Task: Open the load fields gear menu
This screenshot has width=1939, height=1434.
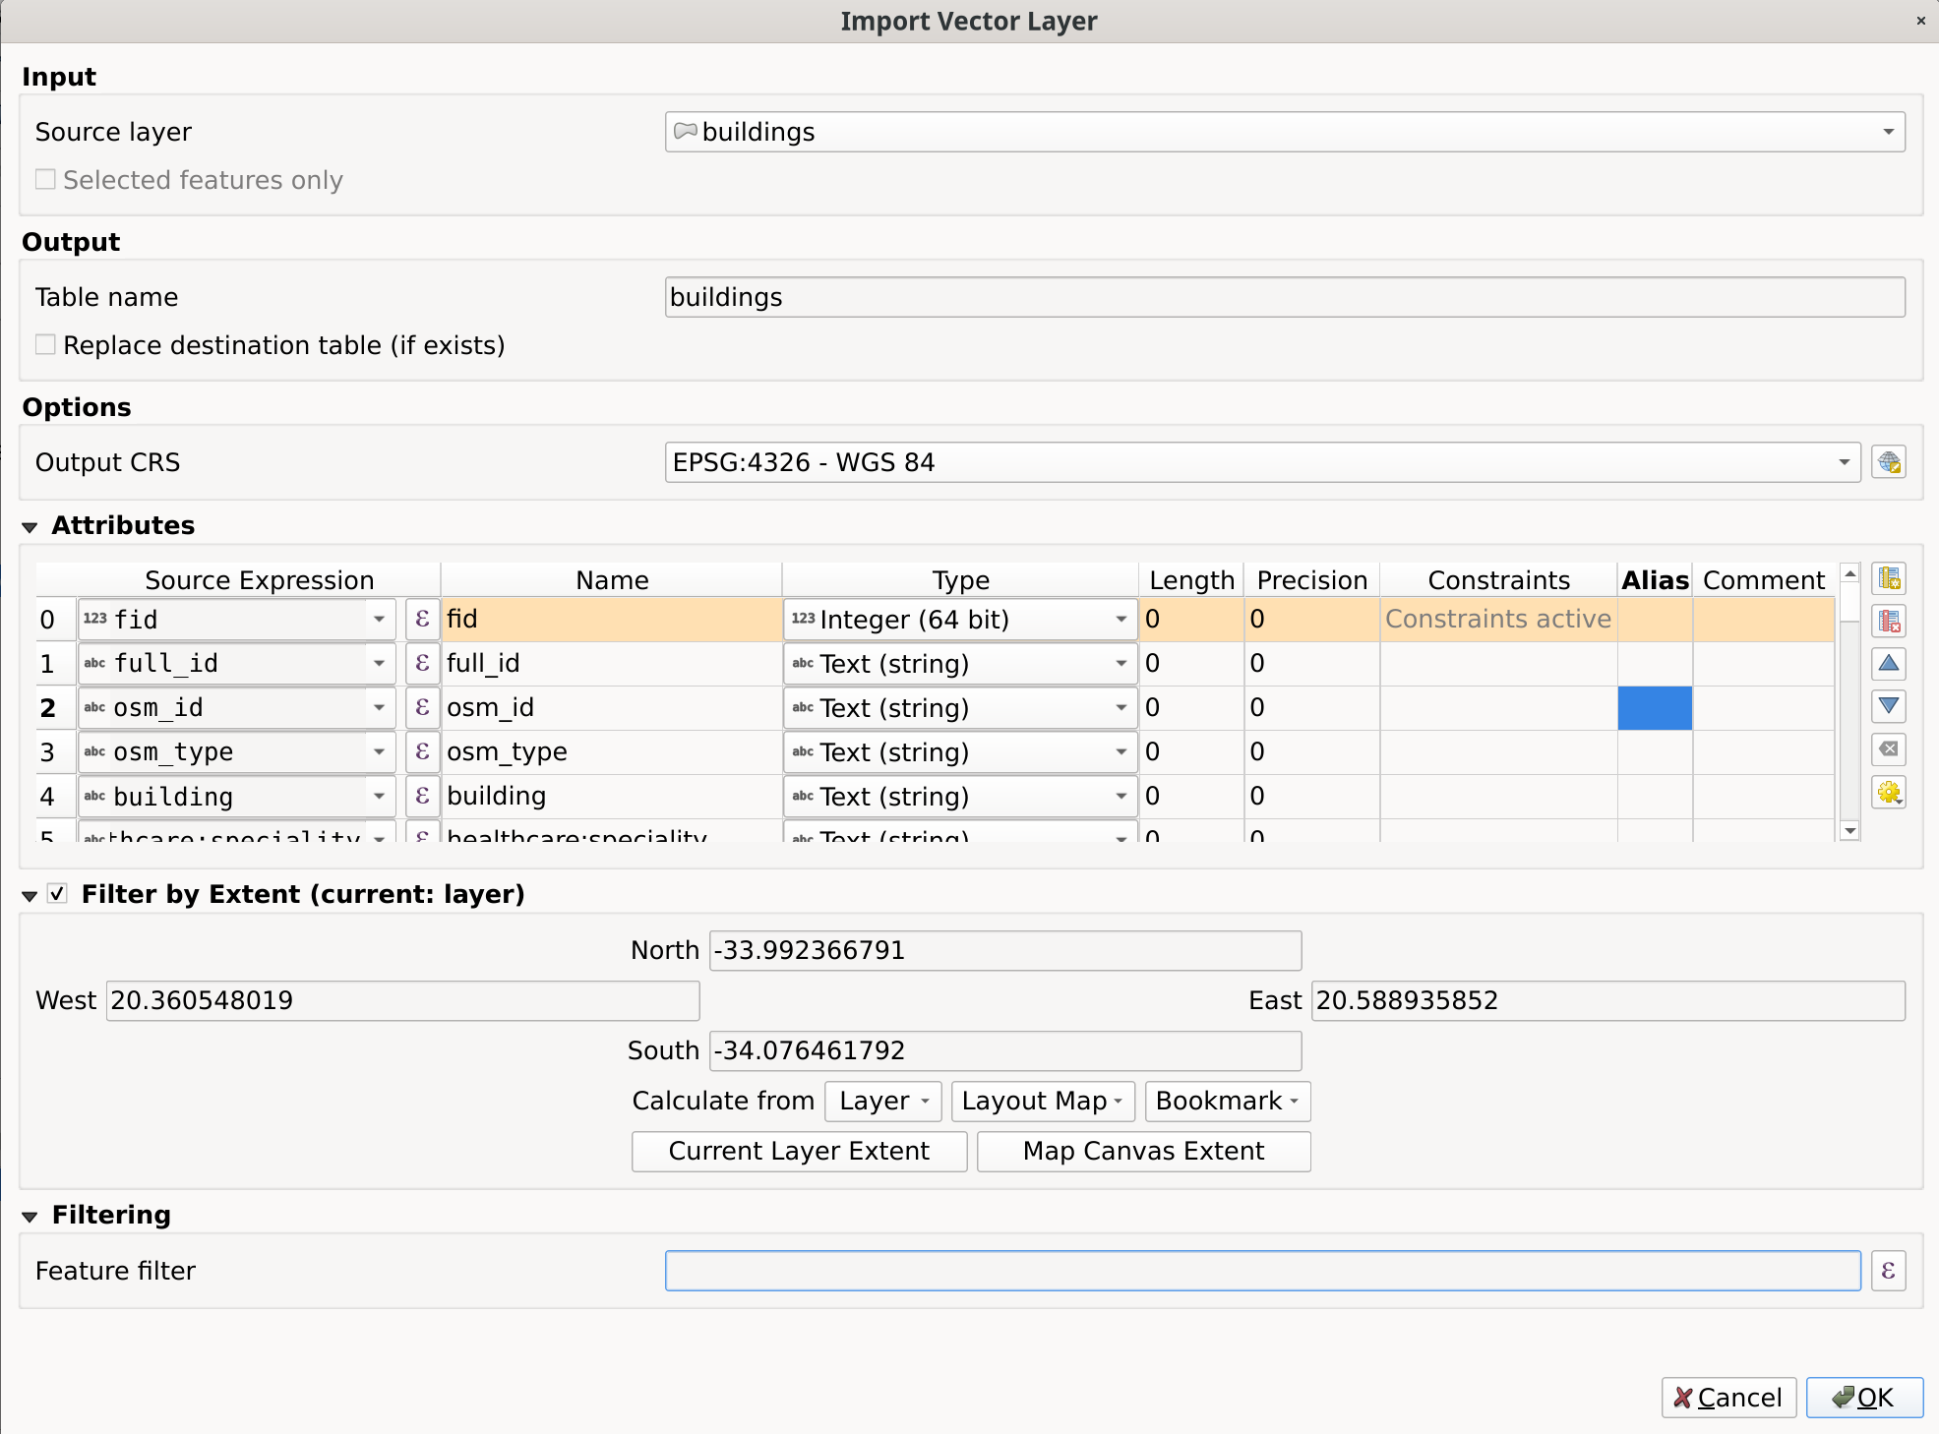Action: click(x=1888, y=793)
